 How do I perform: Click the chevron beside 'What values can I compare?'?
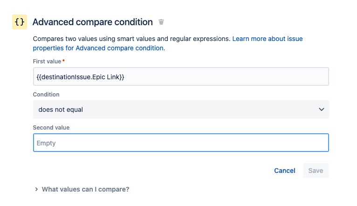[36, 189]
